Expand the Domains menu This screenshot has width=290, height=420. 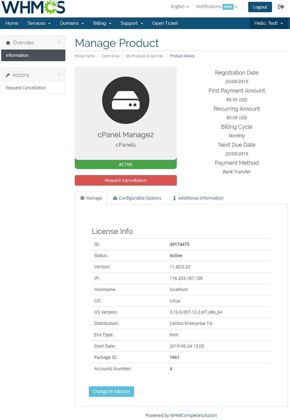[x=72, y=23]
